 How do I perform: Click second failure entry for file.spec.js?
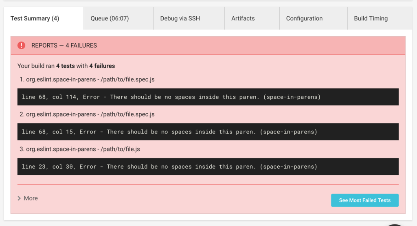(87, 114)
